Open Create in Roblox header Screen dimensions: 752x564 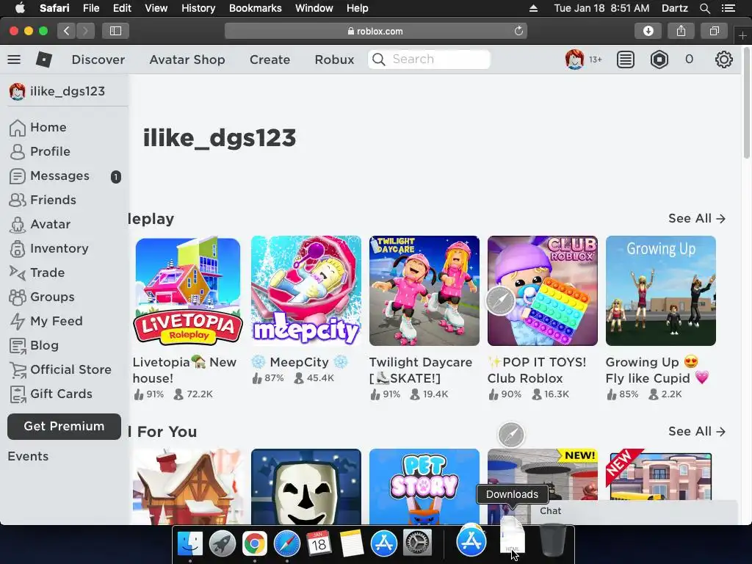click(270, 59)
